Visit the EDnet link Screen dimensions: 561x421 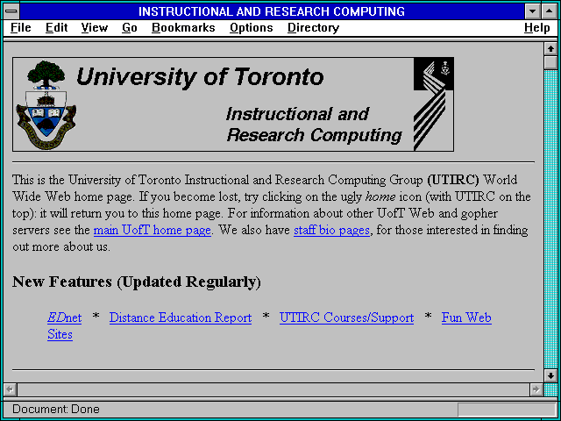click(x=64, y=318)
